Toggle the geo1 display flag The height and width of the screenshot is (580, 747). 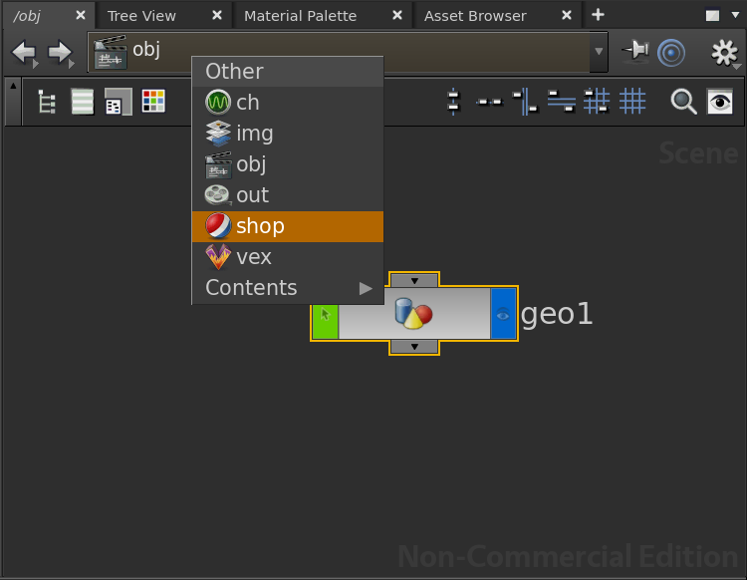click(504, 314)
